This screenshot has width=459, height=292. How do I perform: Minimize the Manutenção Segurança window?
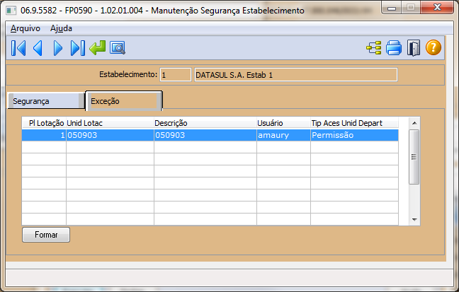pos(392,8)
